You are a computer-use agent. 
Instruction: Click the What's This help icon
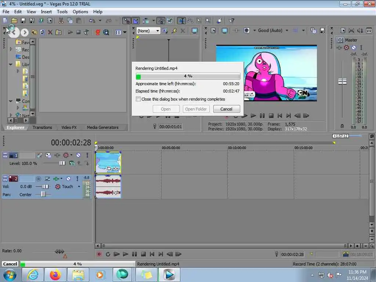(231, 21)
